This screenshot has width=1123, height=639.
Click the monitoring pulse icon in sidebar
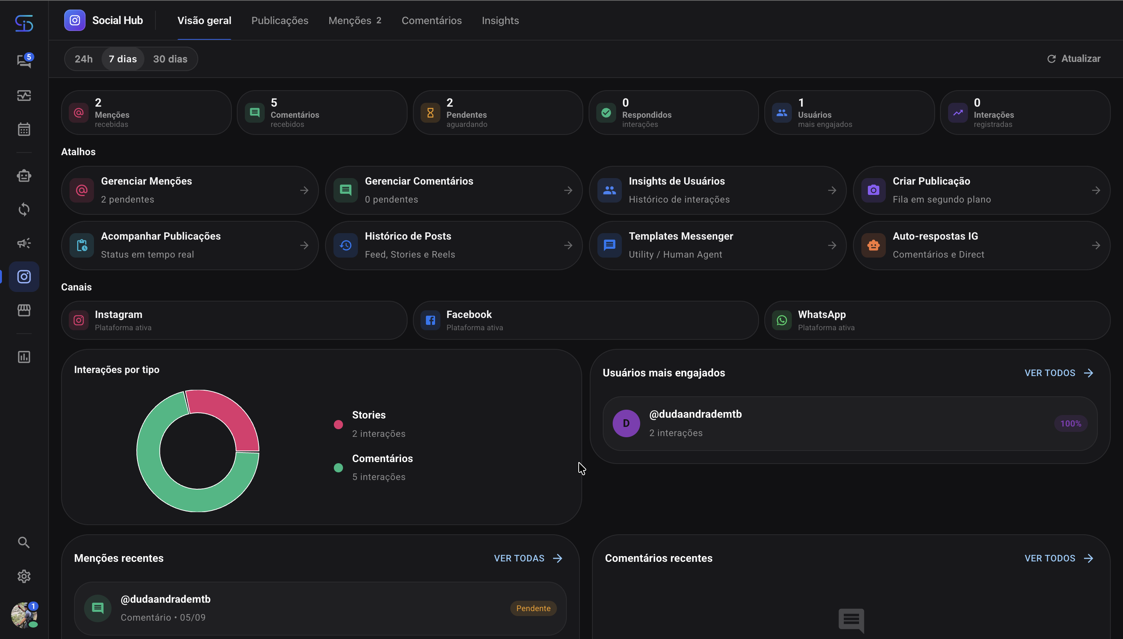24,95
